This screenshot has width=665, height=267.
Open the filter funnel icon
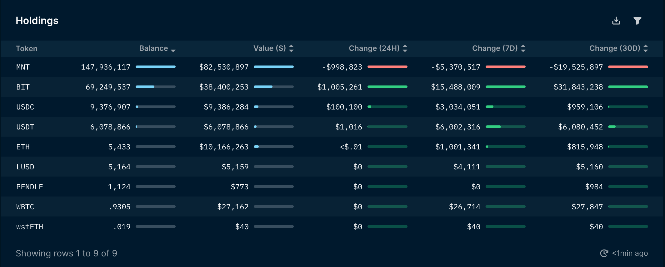tap(637, 21)
